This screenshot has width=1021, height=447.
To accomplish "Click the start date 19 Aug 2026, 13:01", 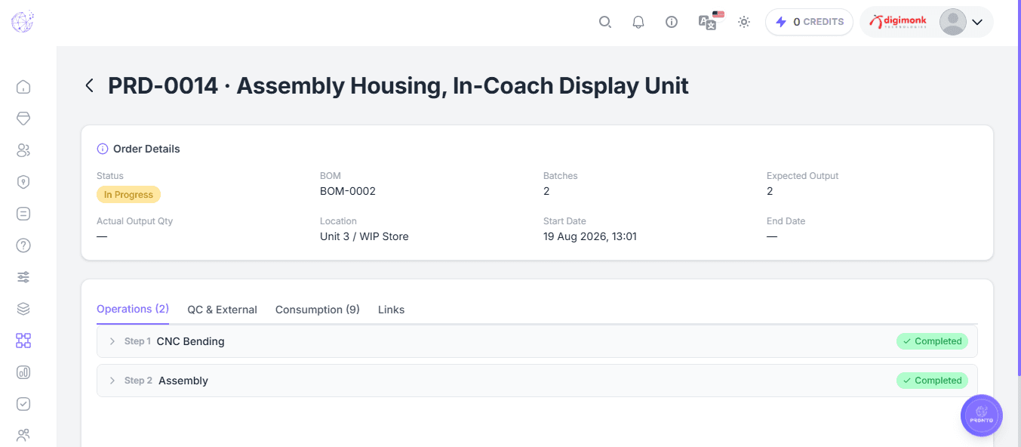I will [x=590, y=236].
